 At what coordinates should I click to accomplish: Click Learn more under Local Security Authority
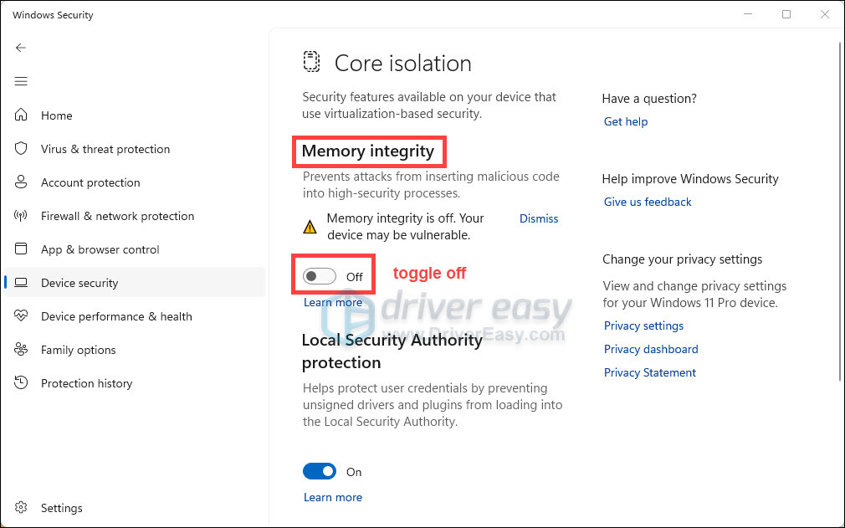tap(332, 497)
